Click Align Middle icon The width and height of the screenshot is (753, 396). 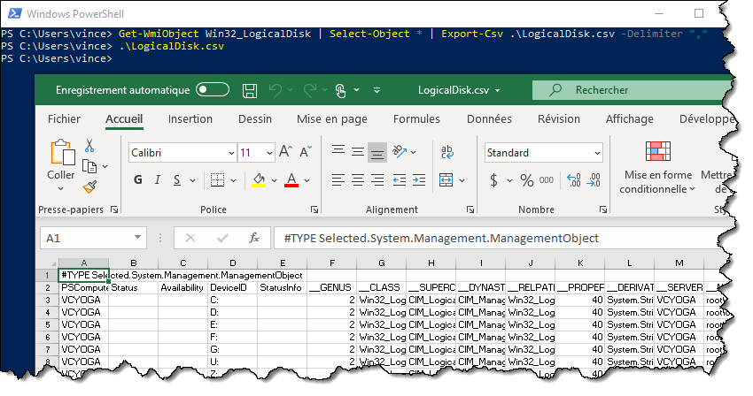[x=358, y=152]
